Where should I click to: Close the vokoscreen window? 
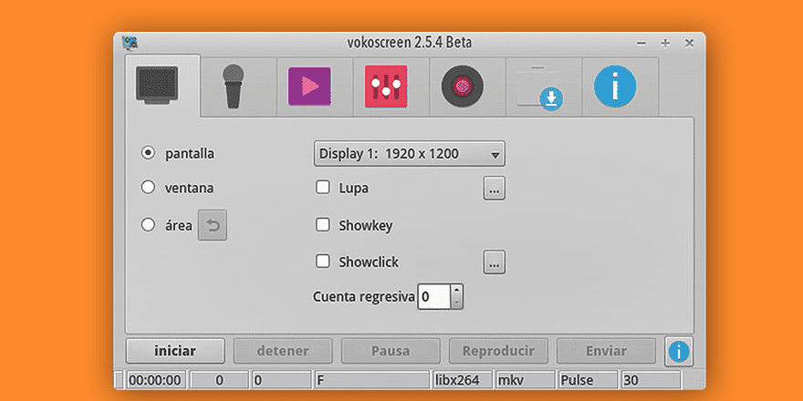pyautogui.click(x=690, y=44)
